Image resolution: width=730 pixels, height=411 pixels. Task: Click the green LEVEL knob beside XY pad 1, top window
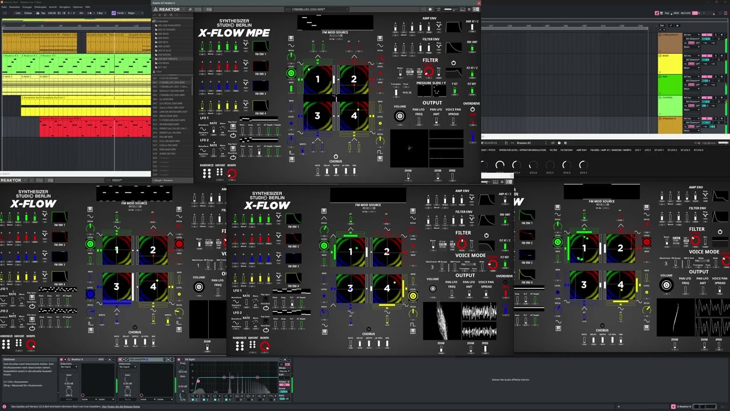coord(291,73)
